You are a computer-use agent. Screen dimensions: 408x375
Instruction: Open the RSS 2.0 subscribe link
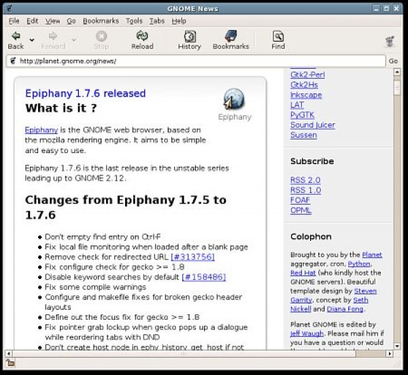305,180
